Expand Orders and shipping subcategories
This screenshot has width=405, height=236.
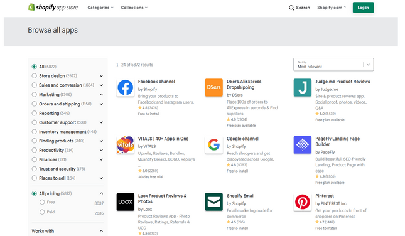pyautogui.click(x=101, y=104)
